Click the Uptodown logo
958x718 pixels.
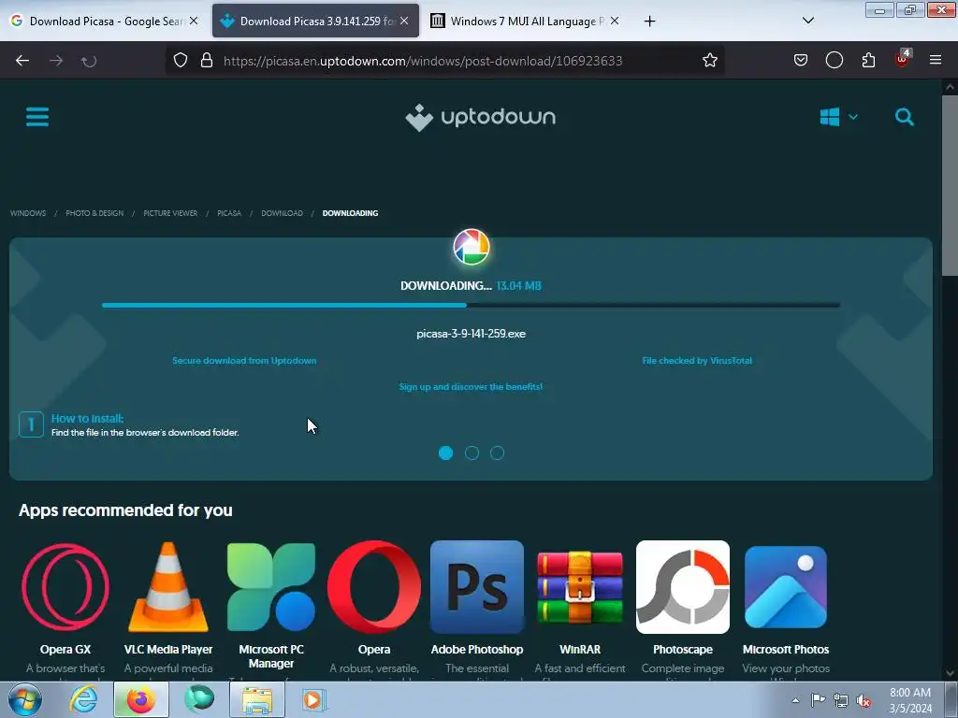click(480, 117)
